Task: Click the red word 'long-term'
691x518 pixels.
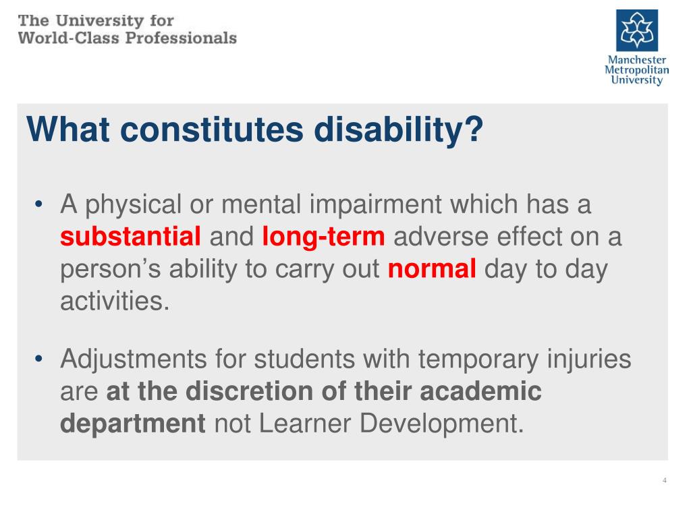Action: pyautogui.click(x=323, y=237)
